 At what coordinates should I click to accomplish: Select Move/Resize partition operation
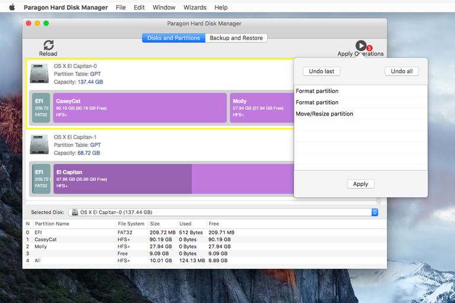pyautogui.click(x=360, y=114)
